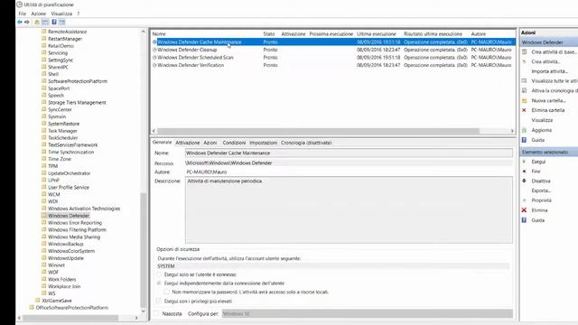
Task: Open the Azione menu
Action: tap(38, 14)
